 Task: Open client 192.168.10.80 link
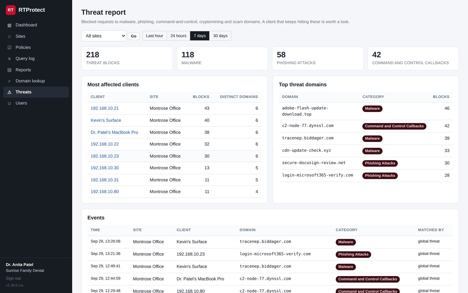click(105, 191)
